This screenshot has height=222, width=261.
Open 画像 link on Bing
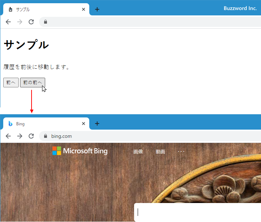[x=138, y=151]
